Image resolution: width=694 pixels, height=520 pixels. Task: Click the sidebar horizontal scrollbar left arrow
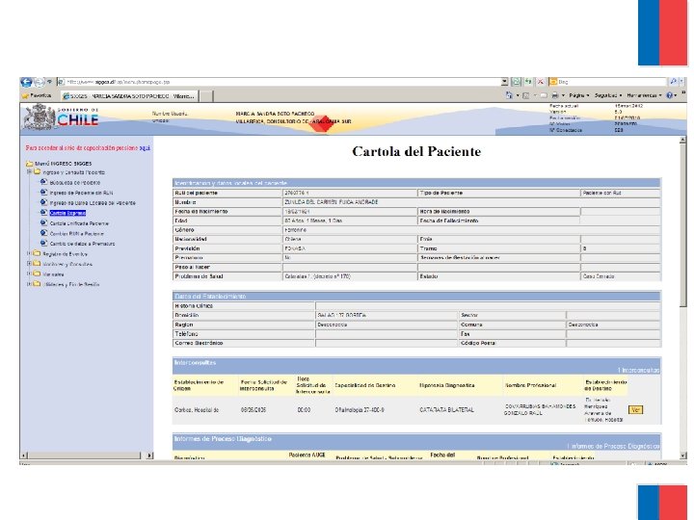click(24, 455)
